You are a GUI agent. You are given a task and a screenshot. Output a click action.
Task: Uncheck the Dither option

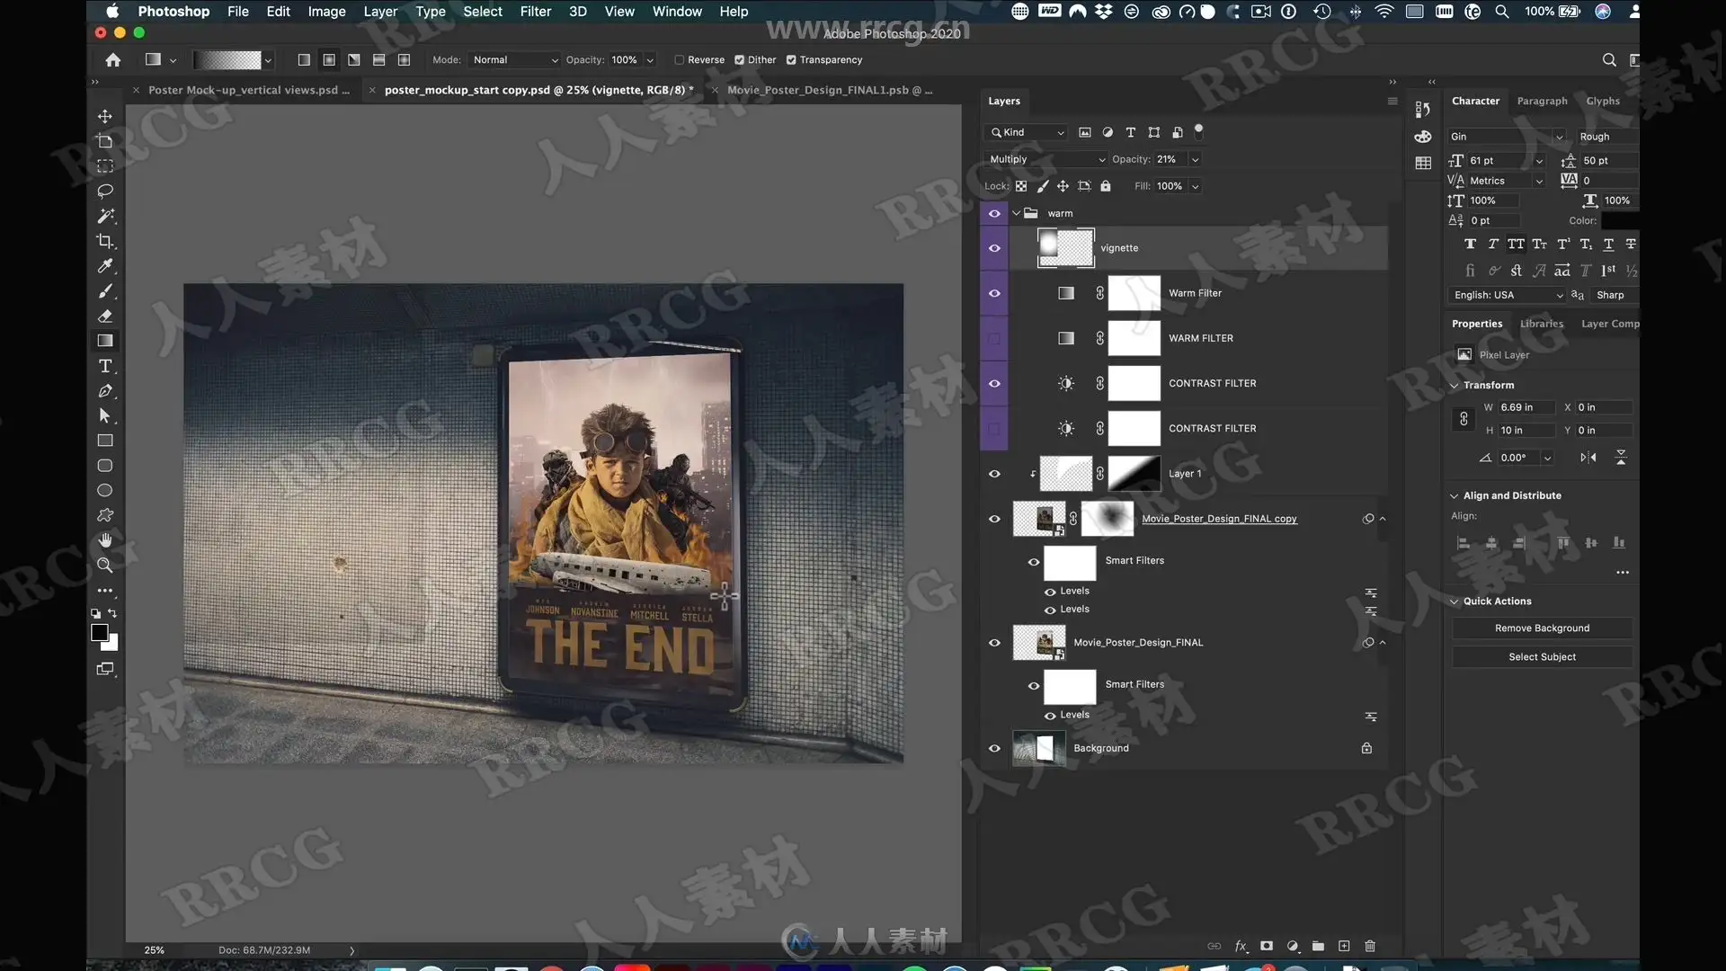coord(739,60)
